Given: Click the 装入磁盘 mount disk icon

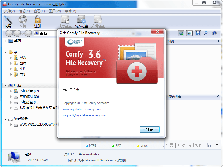Looking at the screenshot, I should pos(81,21).
